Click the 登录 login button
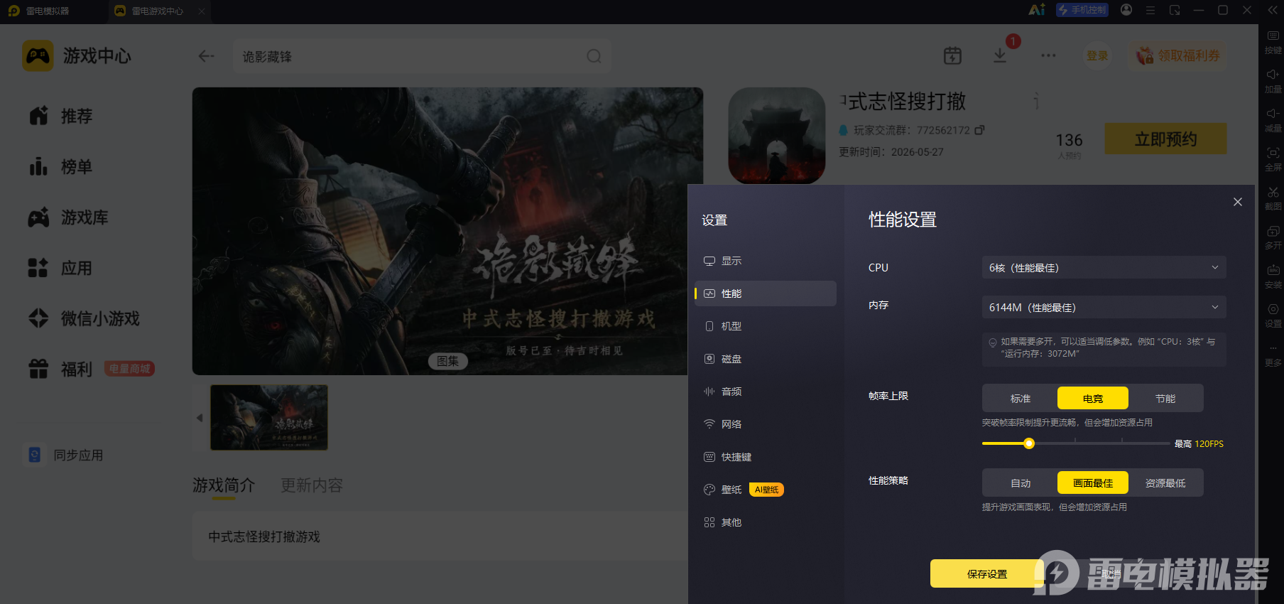The width and height of the screenshot is (1284, 604). pos(1097,55)
